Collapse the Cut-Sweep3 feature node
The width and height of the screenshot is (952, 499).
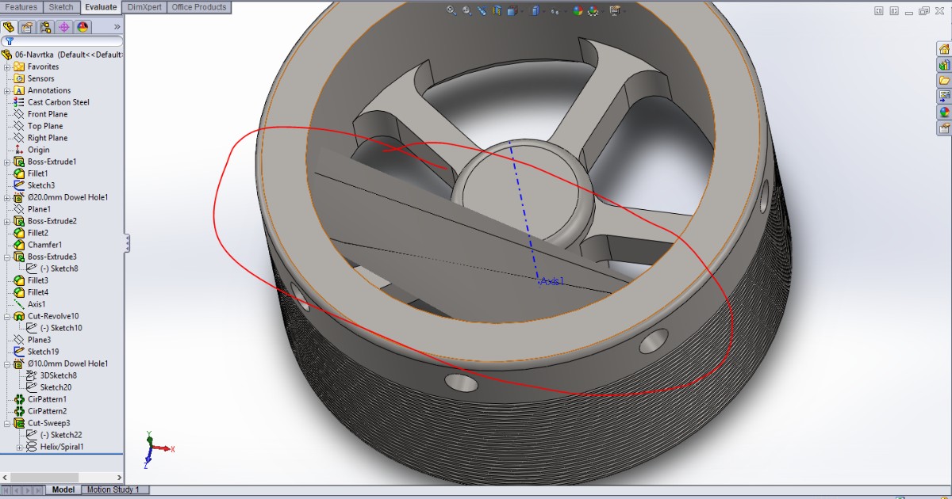[7, 423]
